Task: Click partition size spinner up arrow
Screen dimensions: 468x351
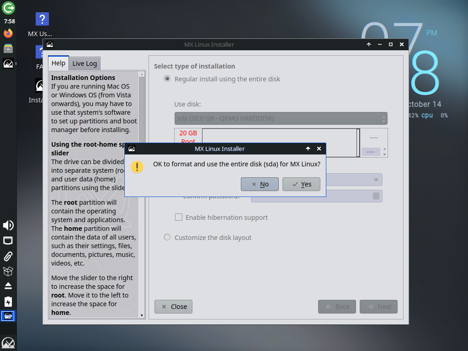Action: (384, 149)
